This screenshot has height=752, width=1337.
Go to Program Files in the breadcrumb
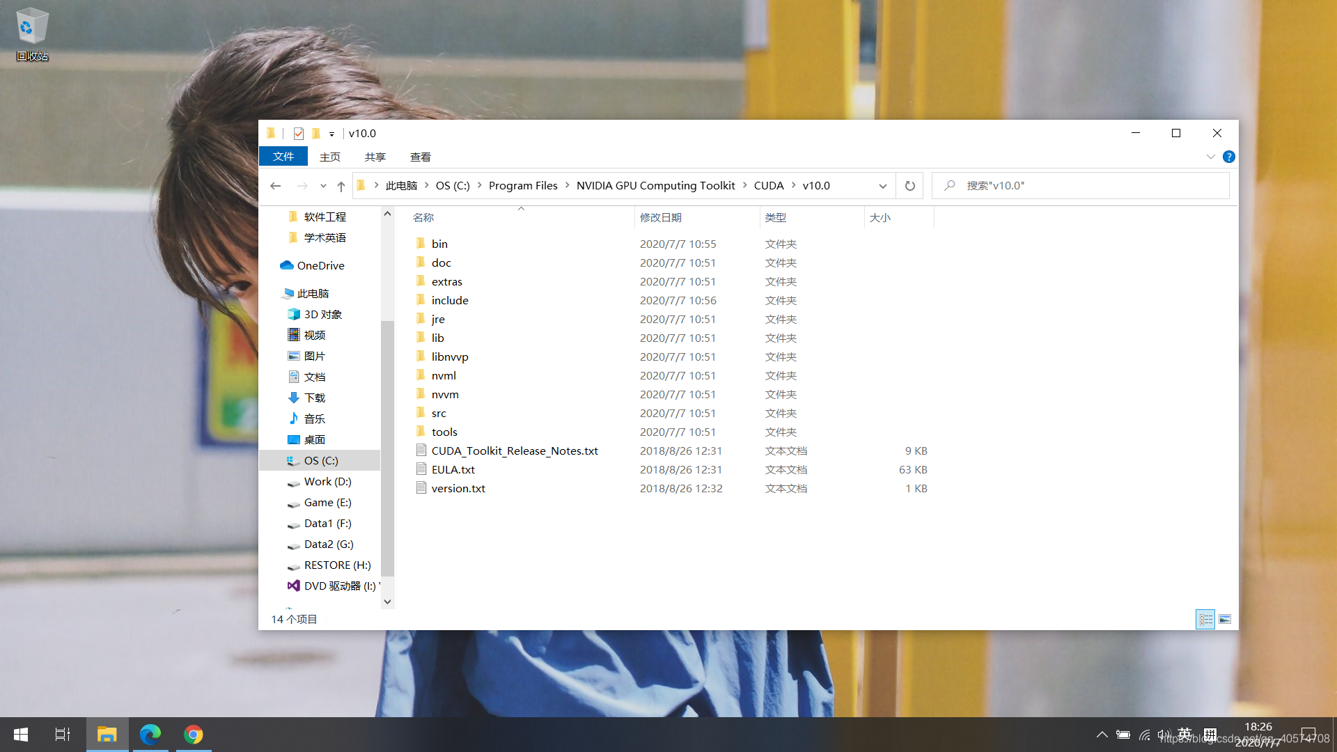coord(523,186)
